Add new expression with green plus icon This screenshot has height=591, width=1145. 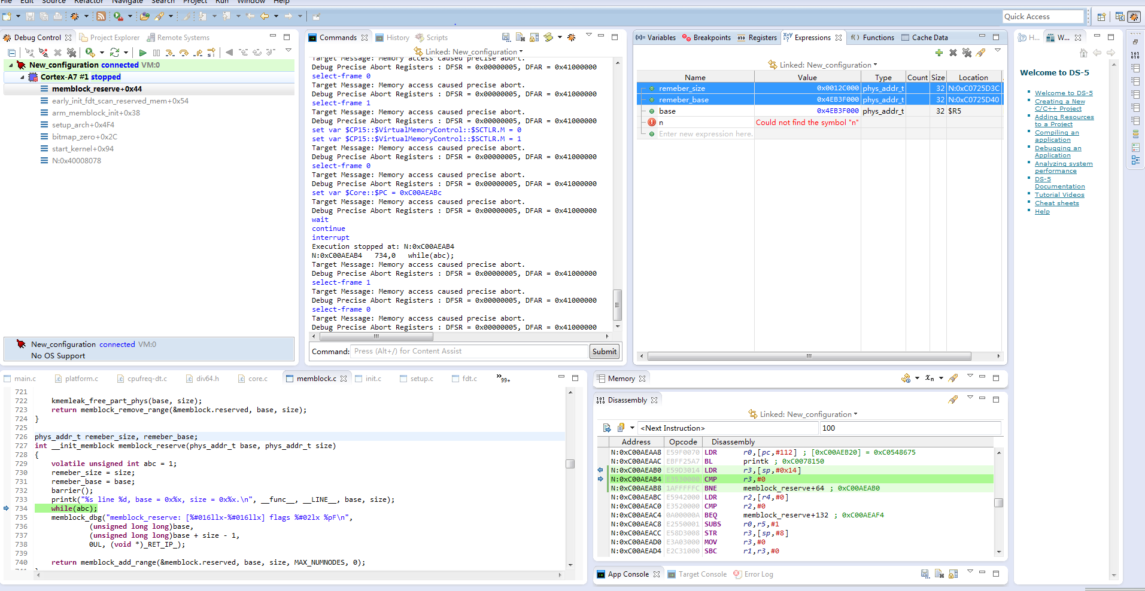coord(939,53)
